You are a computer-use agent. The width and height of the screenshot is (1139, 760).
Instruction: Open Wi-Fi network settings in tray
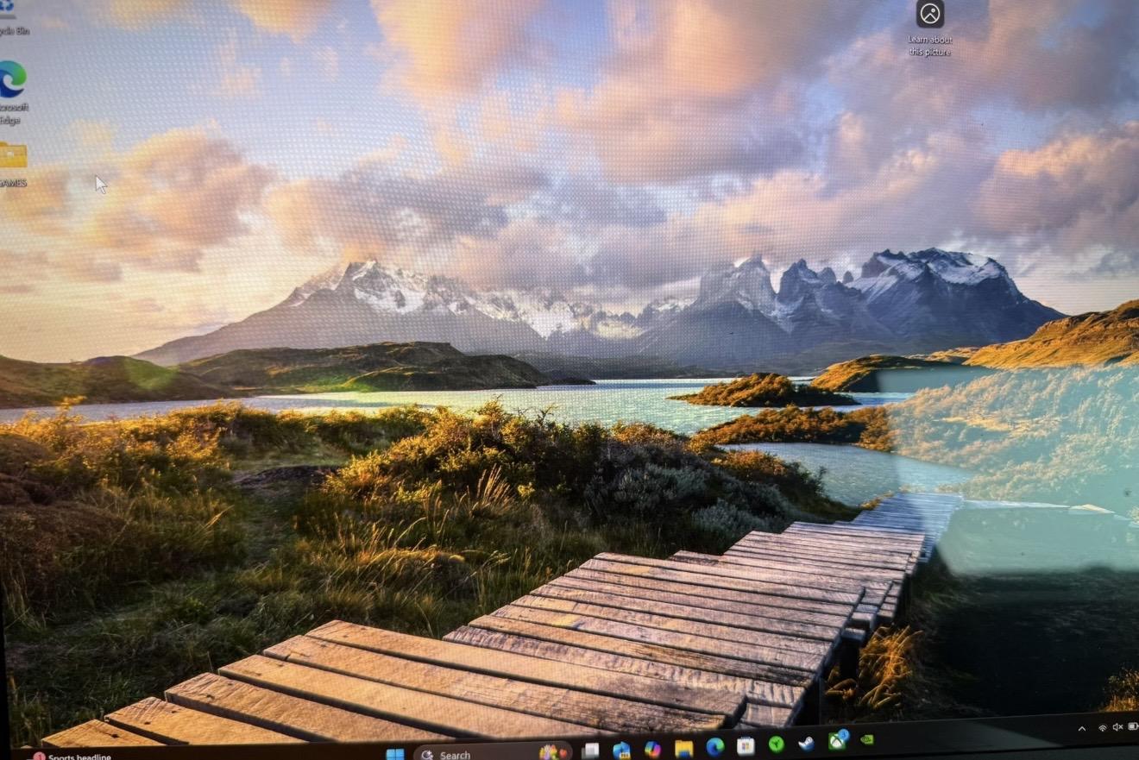(1103, 728)
